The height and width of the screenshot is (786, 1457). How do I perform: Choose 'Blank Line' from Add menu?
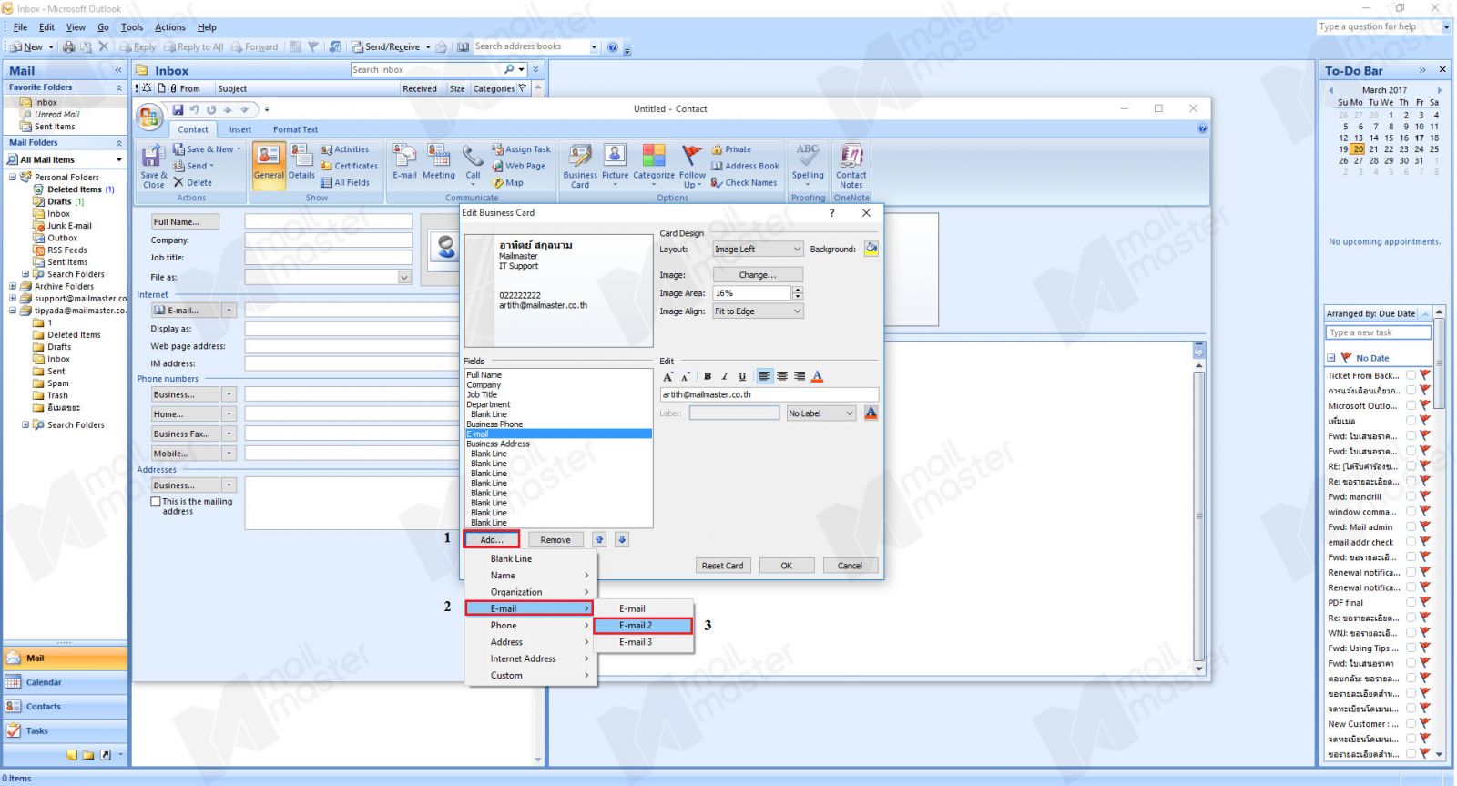tap(531, 558)
